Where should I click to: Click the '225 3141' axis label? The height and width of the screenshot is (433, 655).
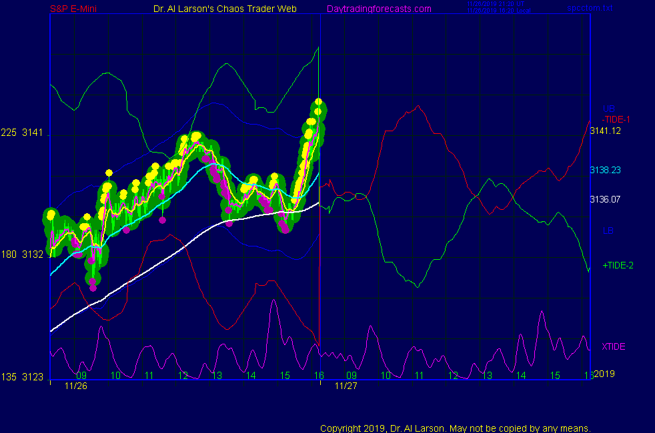tap(22, 133)
